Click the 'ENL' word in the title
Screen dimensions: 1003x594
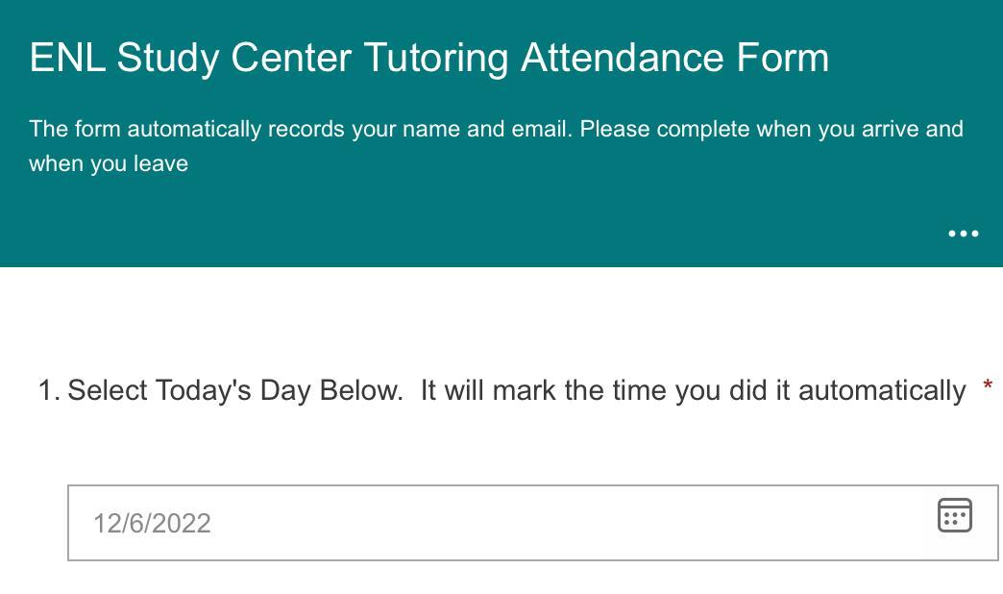67,59
